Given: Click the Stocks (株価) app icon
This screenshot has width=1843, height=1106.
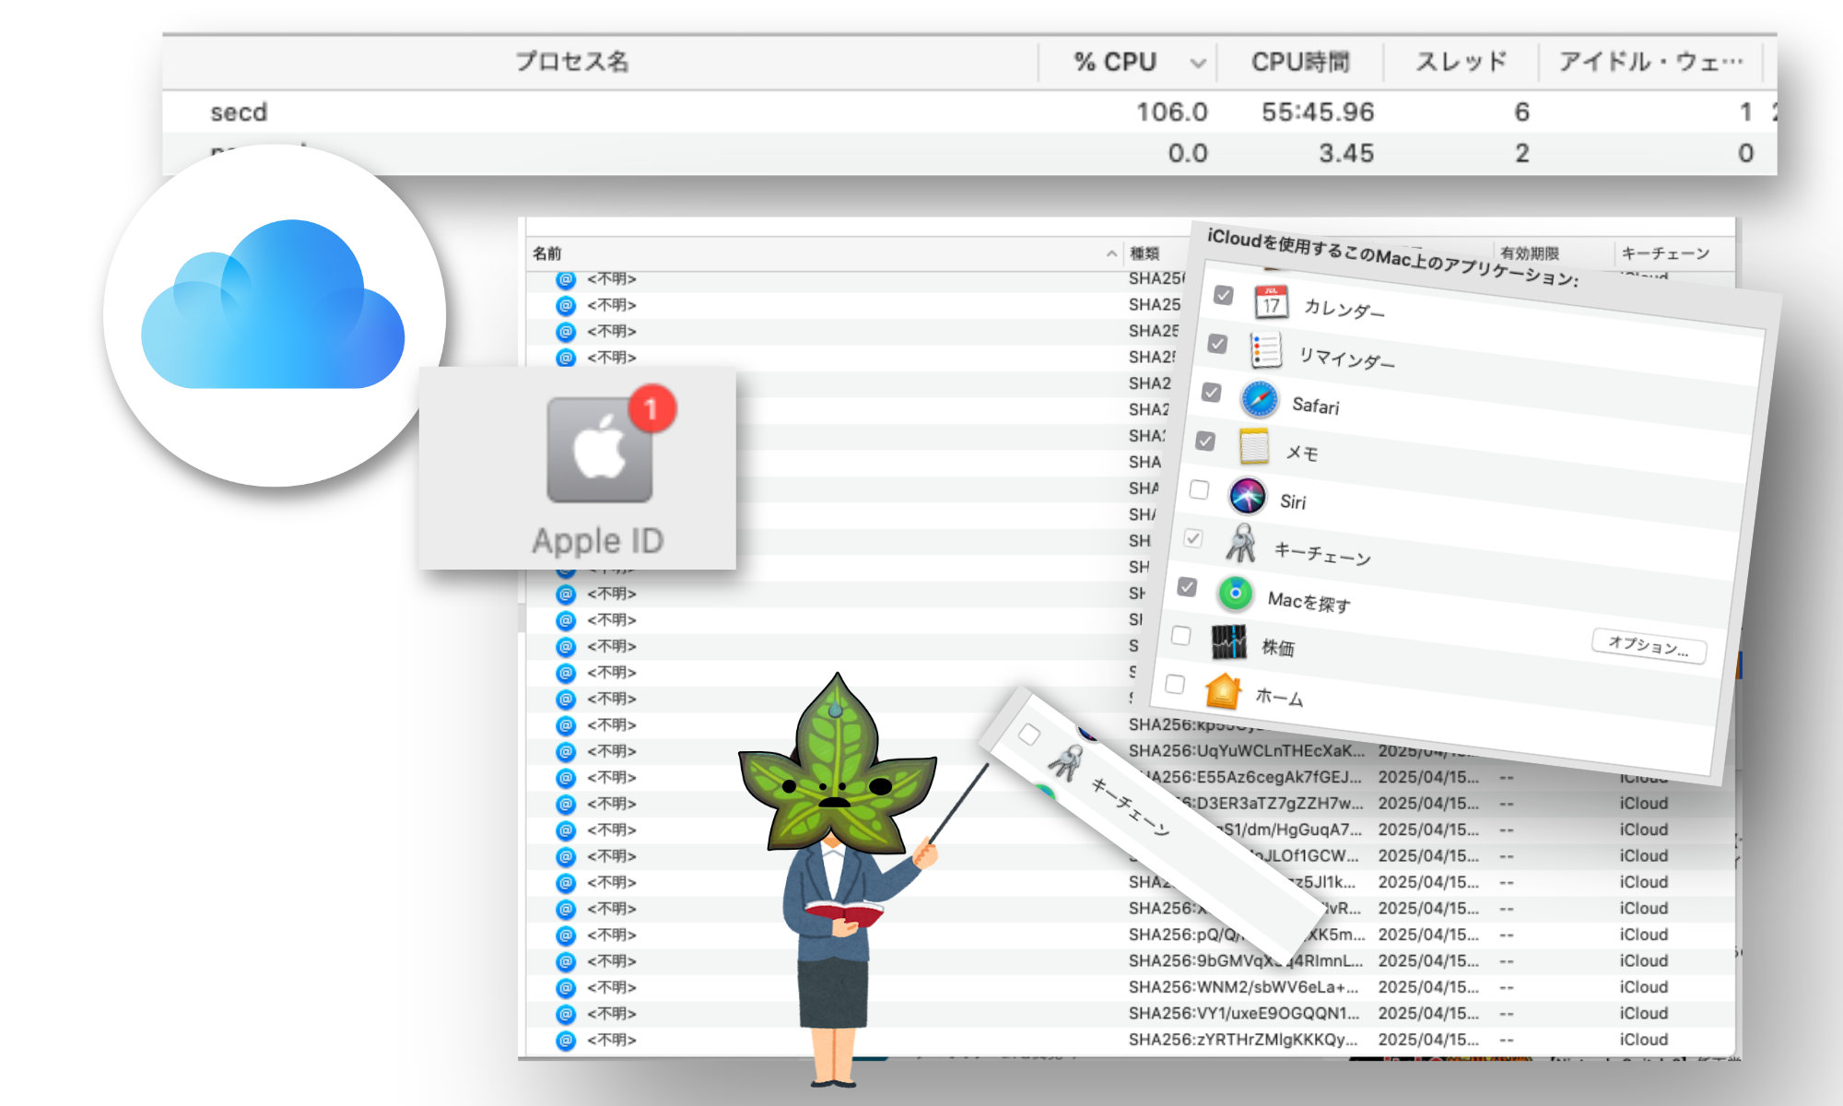Looking at the screenshot, I should pyautogui.click(x=1228, y=641).
